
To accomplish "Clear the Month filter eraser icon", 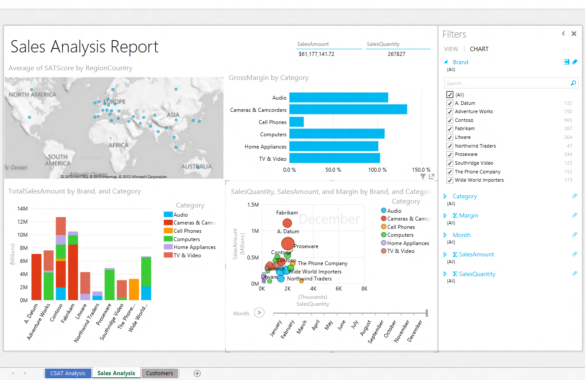I will coord(575,235).
